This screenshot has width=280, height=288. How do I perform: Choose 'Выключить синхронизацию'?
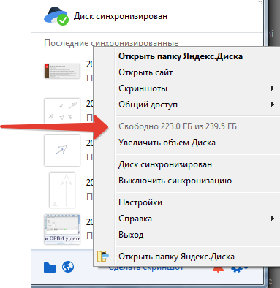point(198,181)
